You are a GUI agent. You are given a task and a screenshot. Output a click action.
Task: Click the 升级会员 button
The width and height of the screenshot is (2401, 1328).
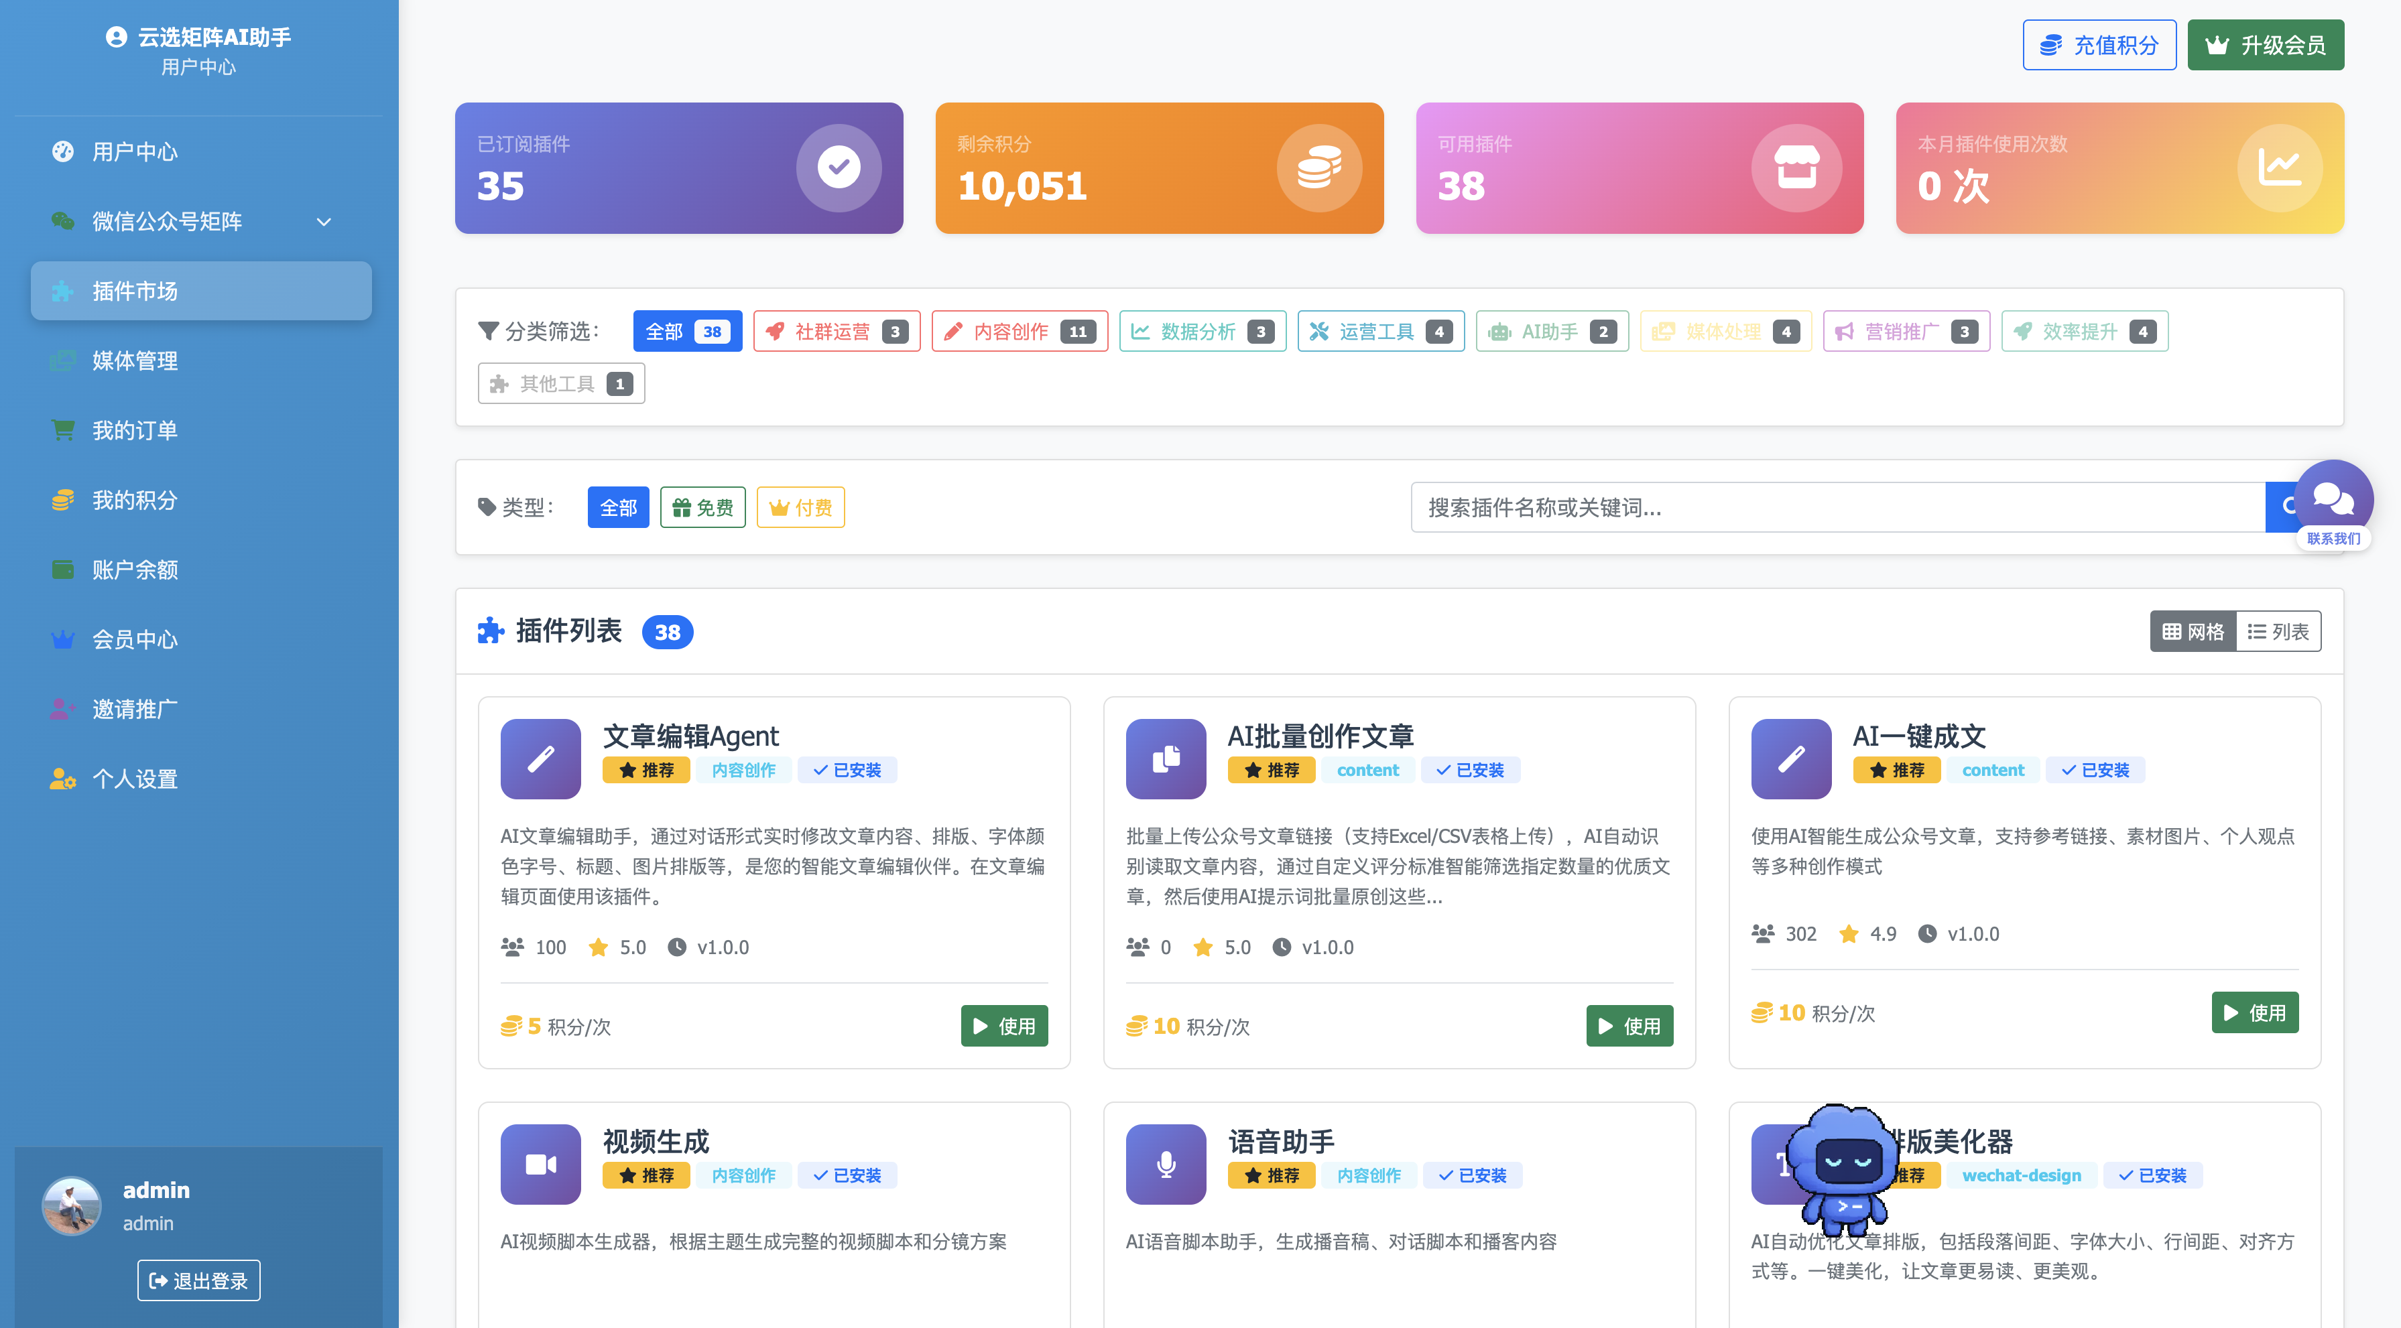click(2265, 45)
